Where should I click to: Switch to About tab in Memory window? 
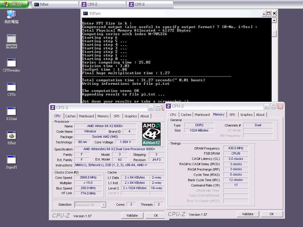(260, 115)
